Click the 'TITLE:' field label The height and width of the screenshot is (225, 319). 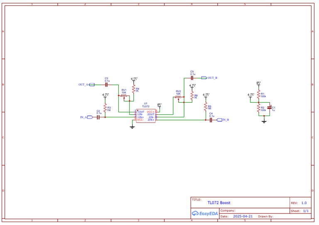197,200
